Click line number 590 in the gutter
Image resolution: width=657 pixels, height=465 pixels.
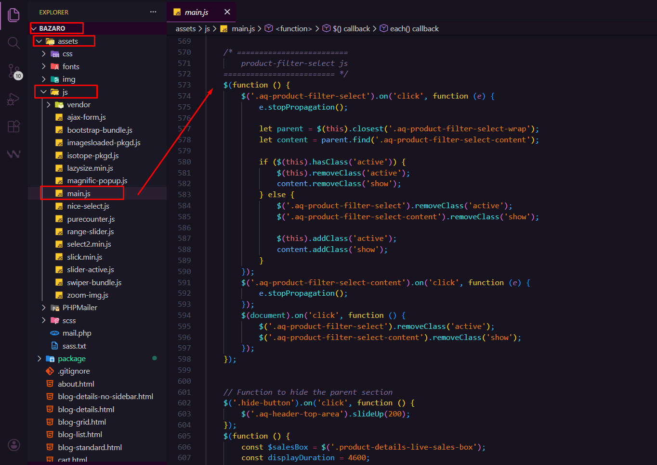pyautogui.click(x=184, y=272)
